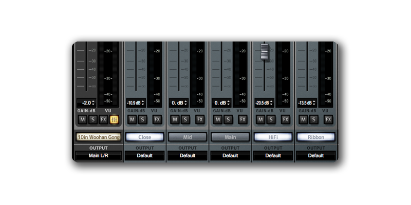The image size is (411, 205).
Task: Click the FX button on the Ribbon channel
Action: (328, 119)
